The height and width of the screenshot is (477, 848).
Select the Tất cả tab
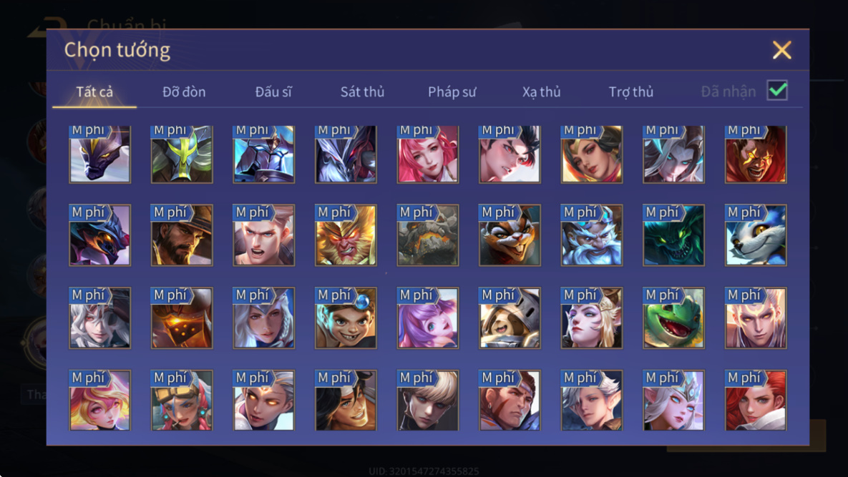(94, 92)
